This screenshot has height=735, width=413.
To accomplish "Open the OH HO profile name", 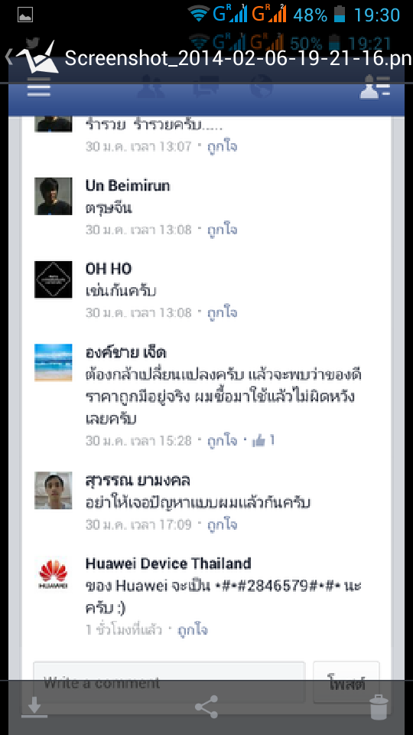I will pyautogui.click(x=109, y=269).
